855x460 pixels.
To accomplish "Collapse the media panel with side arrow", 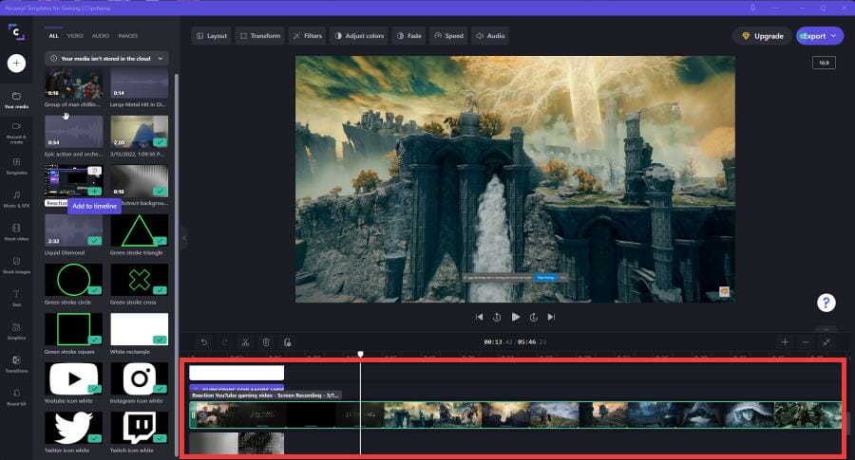I will click(x=183, y=238).
